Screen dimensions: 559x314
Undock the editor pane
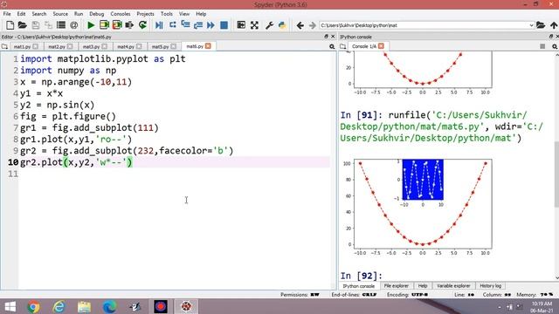pos(326,37)
